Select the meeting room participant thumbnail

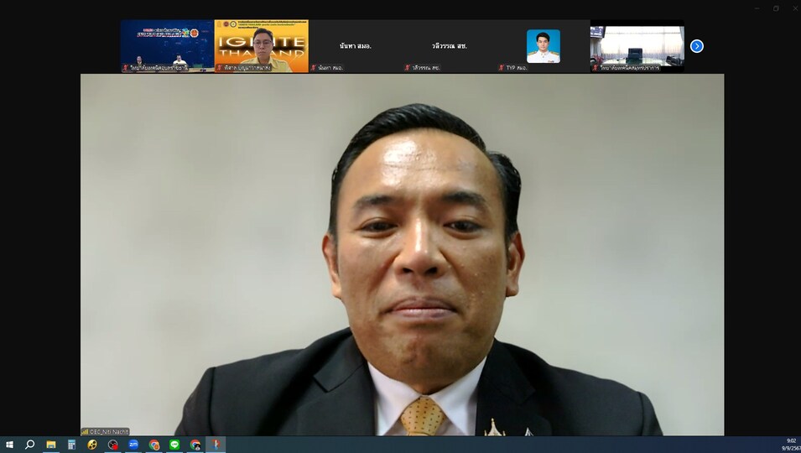(x=637, y=46)
